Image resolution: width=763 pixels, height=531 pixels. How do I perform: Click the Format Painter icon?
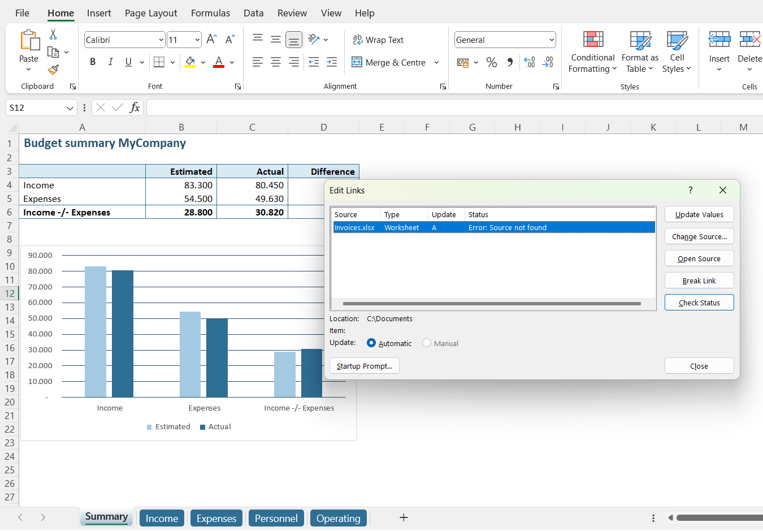(53, 70)
